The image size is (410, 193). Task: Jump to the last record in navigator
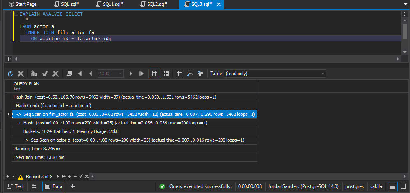tap(64, 176)
